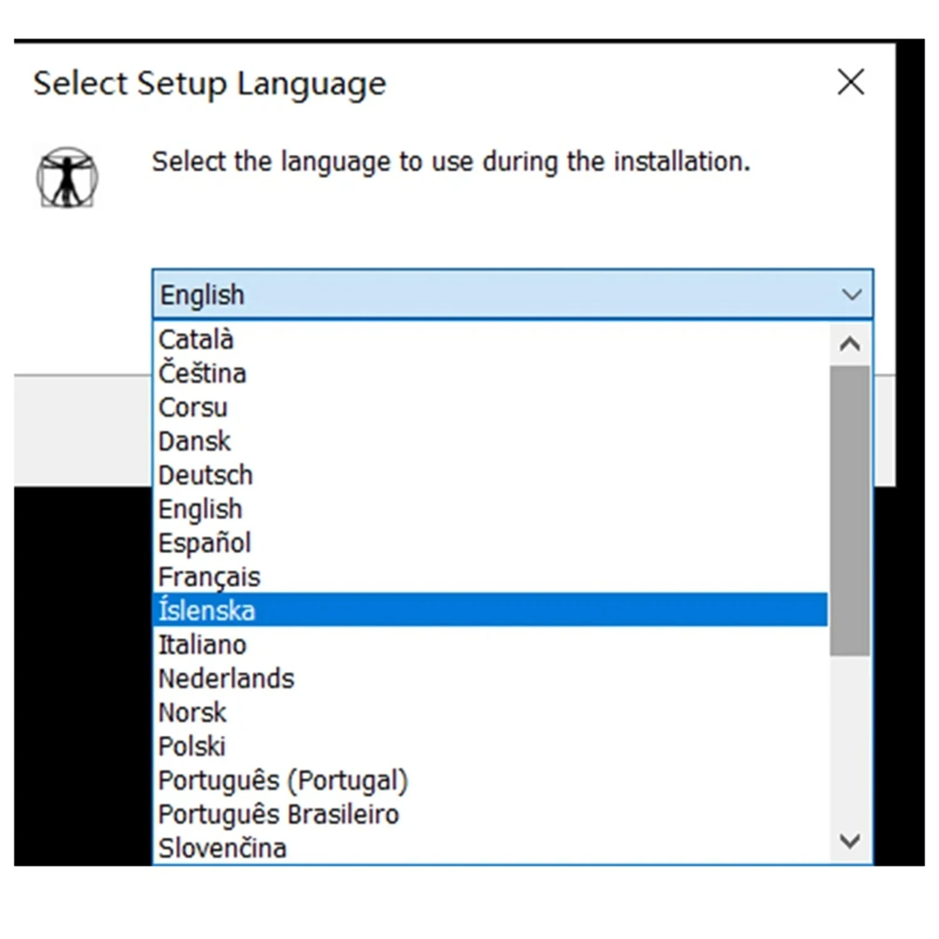
Task: Select Français from the list
Action: tap(209, 577)
